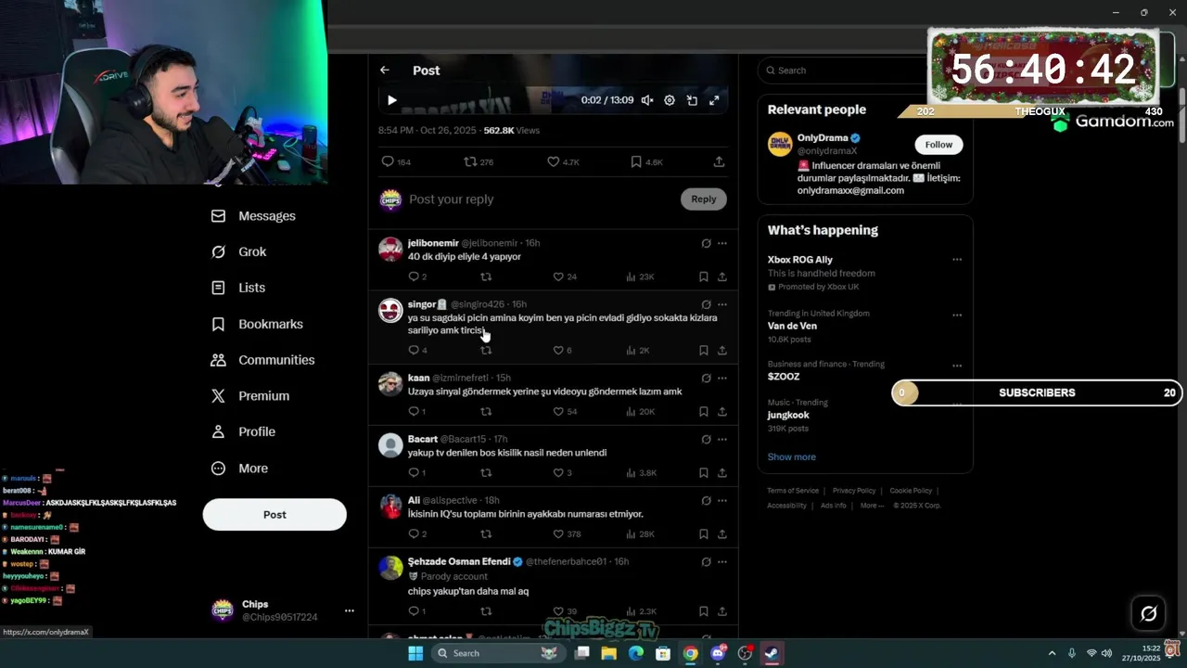Open File Explorer from the taskbar
Viewport: 1187px width, 668px height.
[609, 653]
